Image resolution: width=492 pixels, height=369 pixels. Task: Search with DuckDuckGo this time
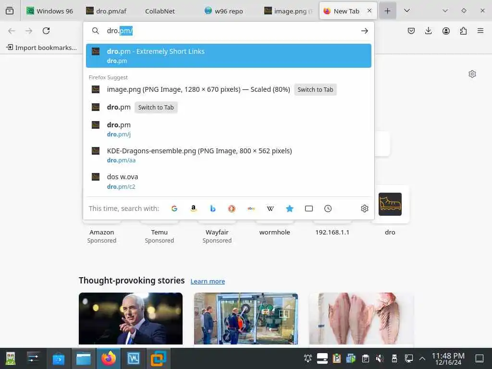pyautogui.click(x=232, y=209)
